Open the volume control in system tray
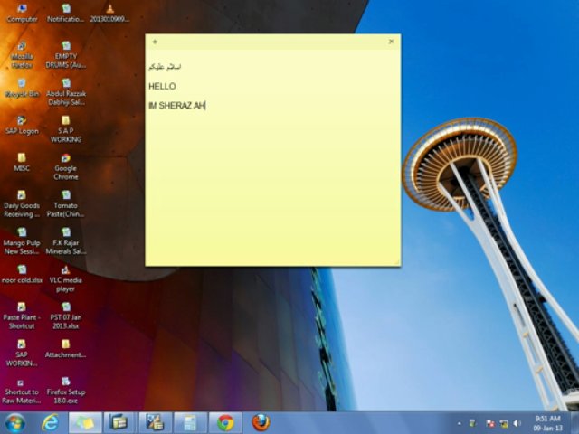This screenshot has width=579, height=434. (517, 423)
